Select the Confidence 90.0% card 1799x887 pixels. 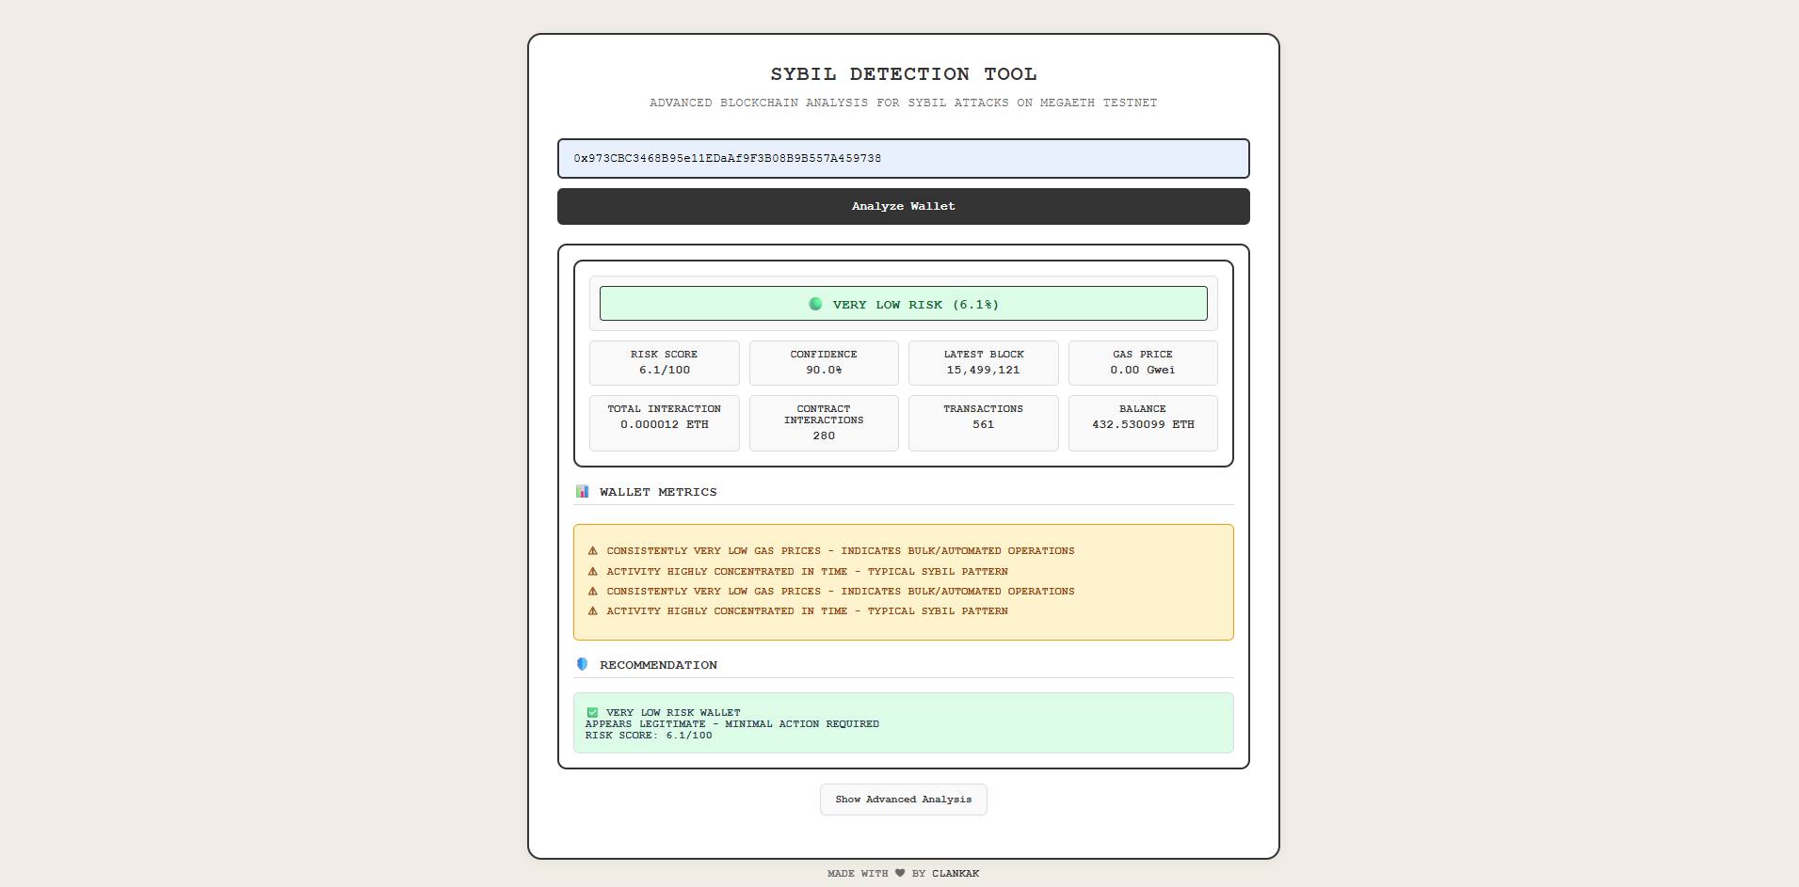pos(824,363)
